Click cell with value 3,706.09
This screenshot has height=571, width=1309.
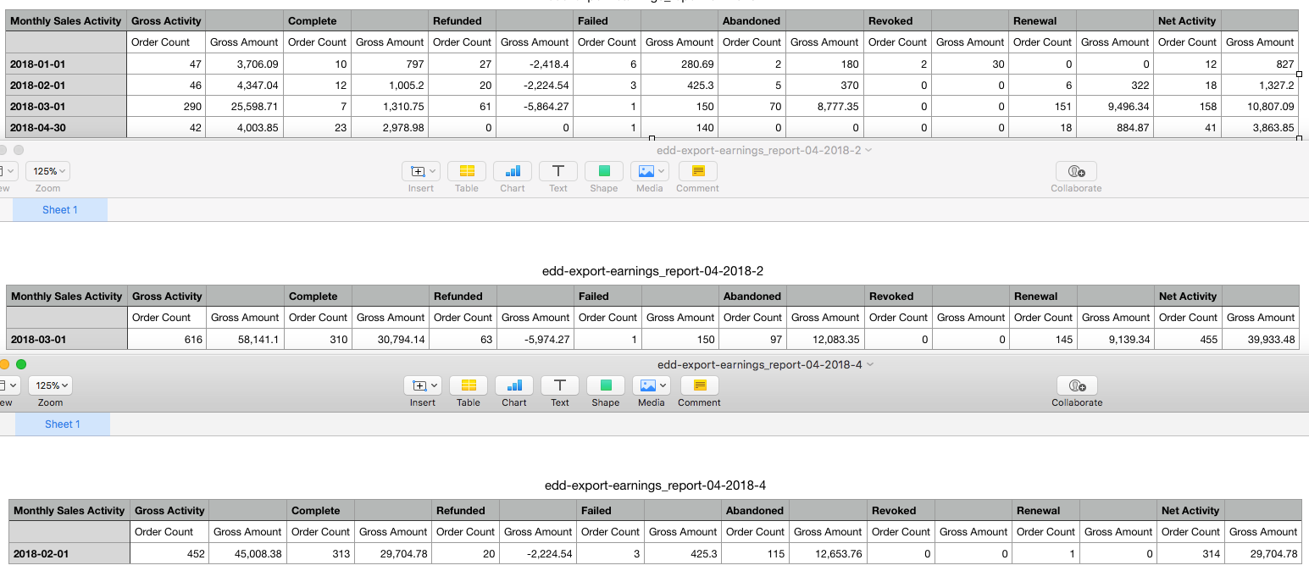(244, 64)
